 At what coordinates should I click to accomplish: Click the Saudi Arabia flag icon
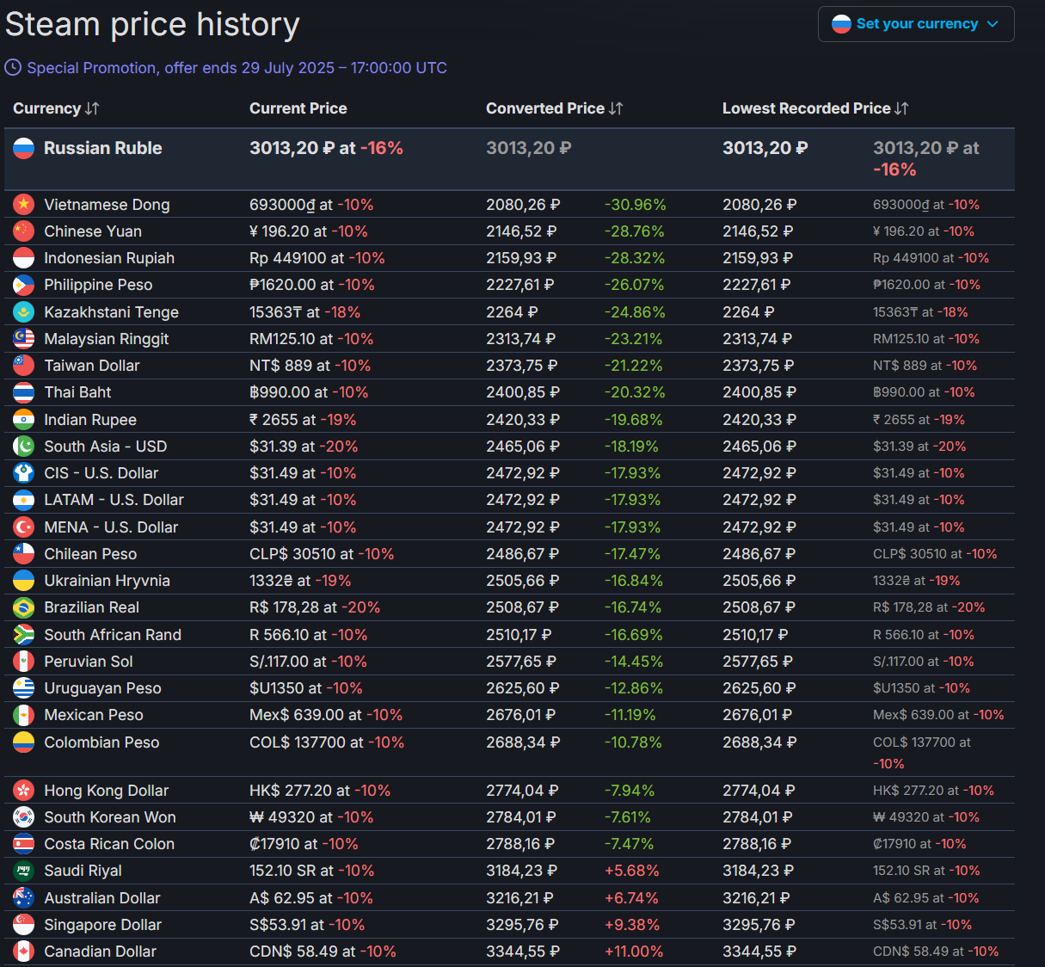24,871
